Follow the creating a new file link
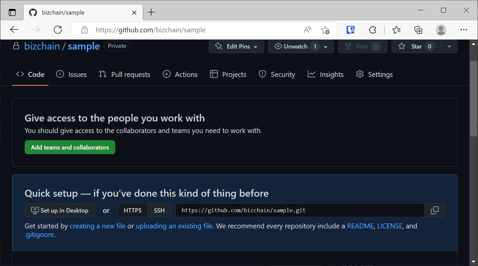The width and height of the screenshot is (478, 266). (97, 226)
